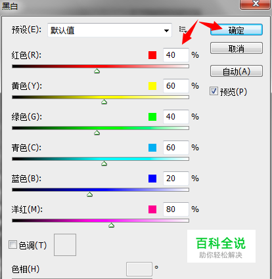Click the magenta slider handle under 洋红(M)

[x=111, y=225]
